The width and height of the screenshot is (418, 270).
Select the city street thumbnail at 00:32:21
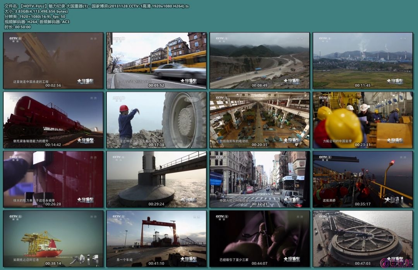point(260,179)
